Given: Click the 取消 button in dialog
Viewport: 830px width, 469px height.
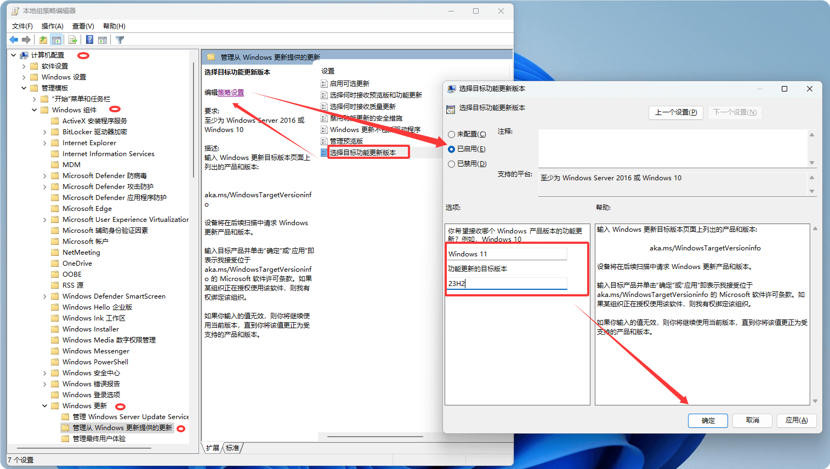Looking at the screenshot, I should [752, 420].
